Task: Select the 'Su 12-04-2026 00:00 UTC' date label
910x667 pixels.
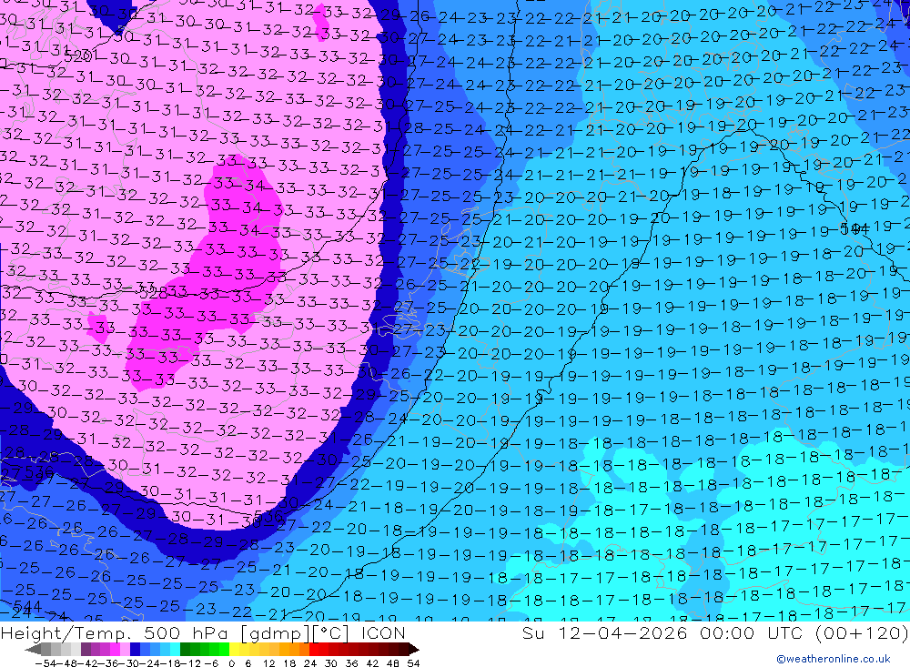Action: point(662,632)
